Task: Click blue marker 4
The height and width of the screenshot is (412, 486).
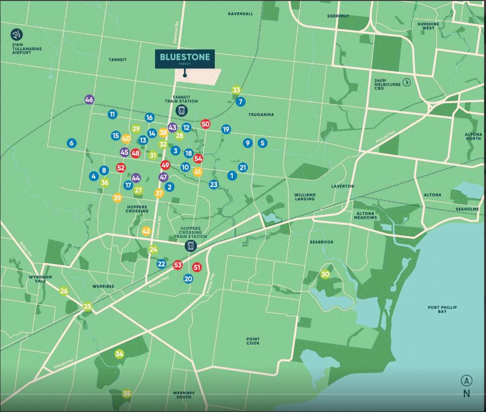Action: point(94,177)
